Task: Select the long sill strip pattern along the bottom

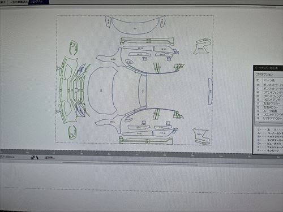Action: (146, 140)
